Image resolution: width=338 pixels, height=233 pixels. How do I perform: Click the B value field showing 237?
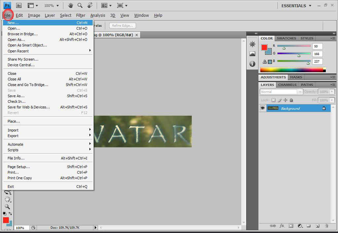click(317, 62)
